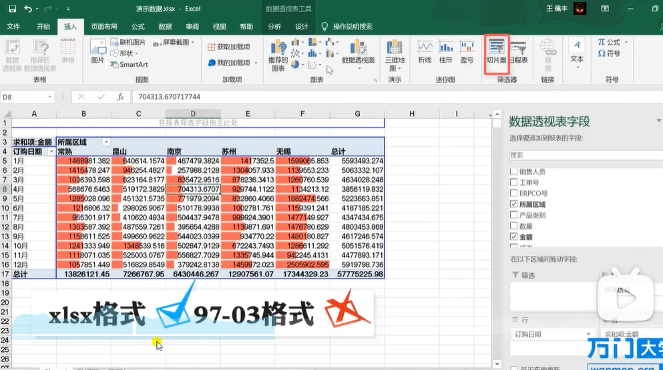Open the 形状 shapes gallery
This screenshot has width=663, height=370.
(124, 53)
